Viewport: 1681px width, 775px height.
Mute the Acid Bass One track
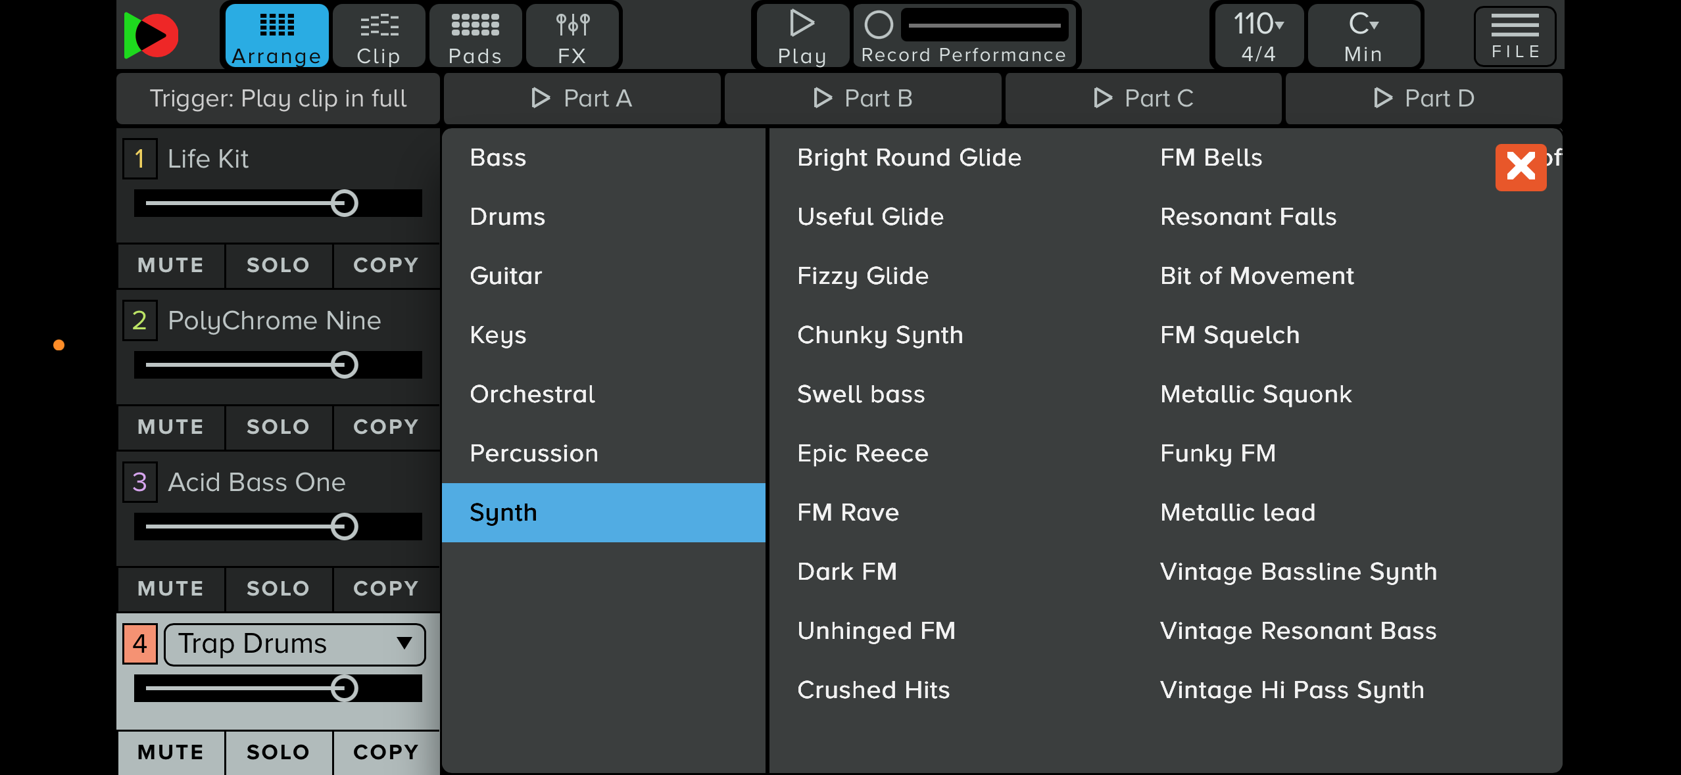pyautogui.click(x=171, y=589)
